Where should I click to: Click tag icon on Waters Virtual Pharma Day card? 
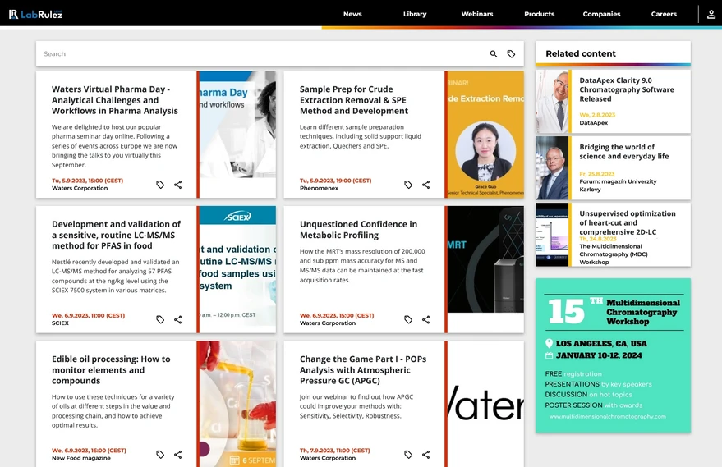coord(160,185)
